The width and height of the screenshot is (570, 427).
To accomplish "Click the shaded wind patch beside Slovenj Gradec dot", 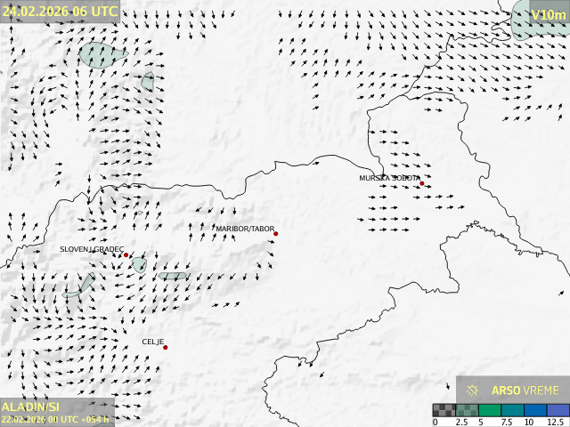I will pos(139,264).
